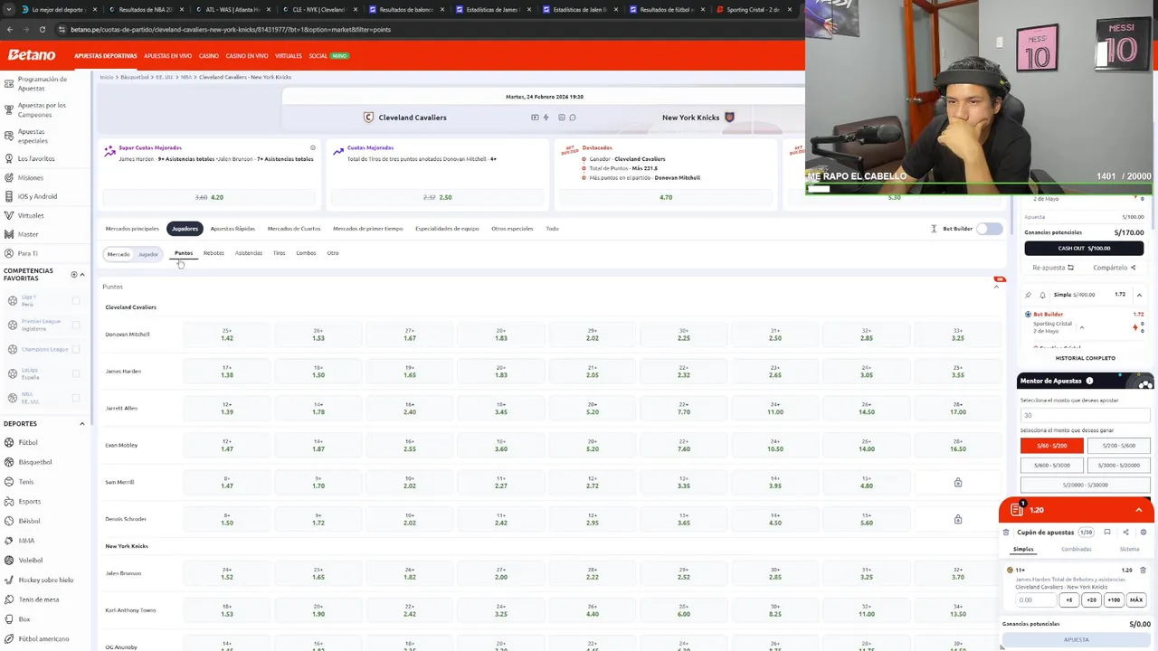
Task: Open Virtuales sidebar icon
Action: [8, 215]
